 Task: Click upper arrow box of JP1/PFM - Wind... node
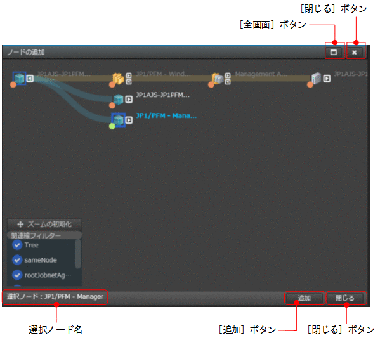tap(129, 75)
